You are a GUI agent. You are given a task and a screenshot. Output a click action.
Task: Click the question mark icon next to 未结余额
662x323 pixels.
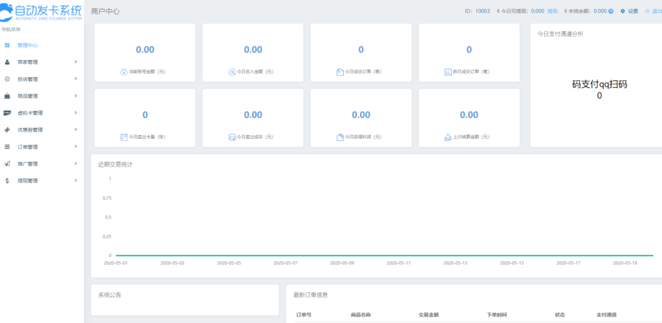click(x=611, y=12)
